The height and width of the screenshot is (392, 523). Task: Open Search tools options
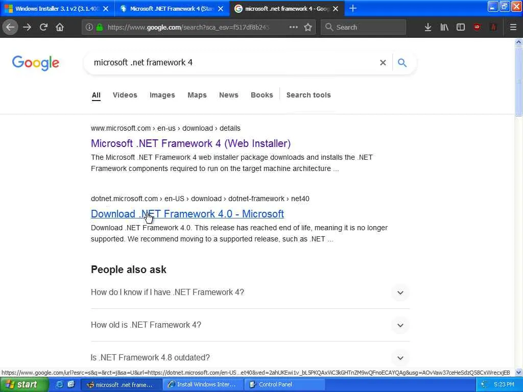[x=308, y=95]
